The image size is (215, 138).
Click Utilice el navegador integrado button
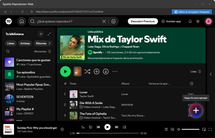coord(192,12)
